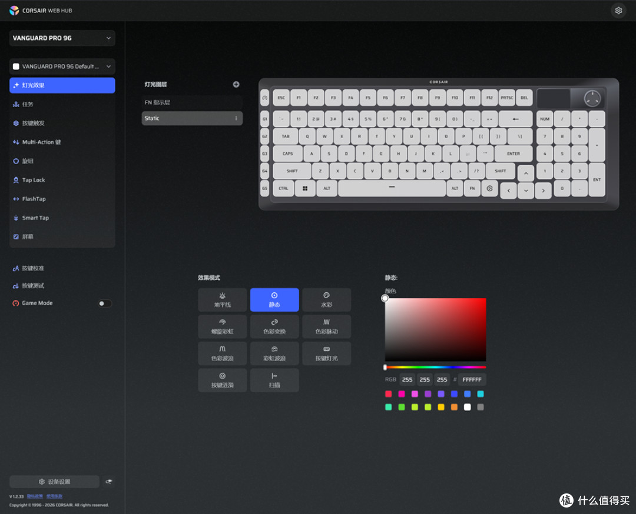Expand the VANGUARD PRO 96 Default profile dropdown
636x514 pixels.
coord(62,66)
